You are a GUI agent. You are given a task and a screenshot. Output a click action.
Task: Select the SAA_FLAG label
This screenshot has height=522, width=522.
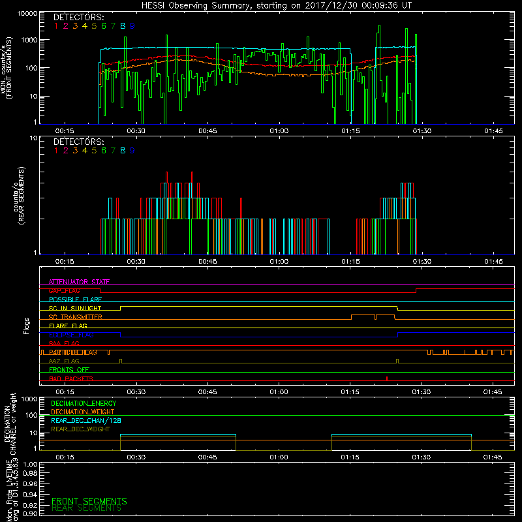pos(64,343)
